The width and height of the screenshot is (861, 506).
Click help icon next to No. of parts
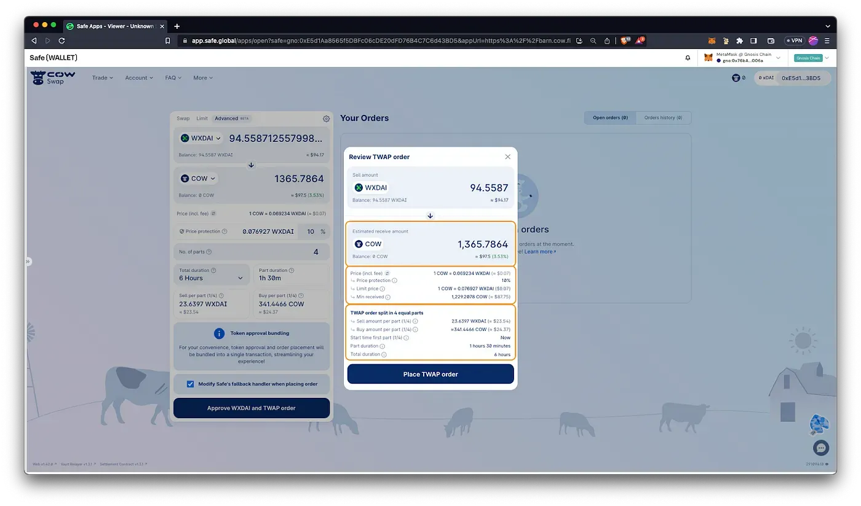(x=209, y=252)
